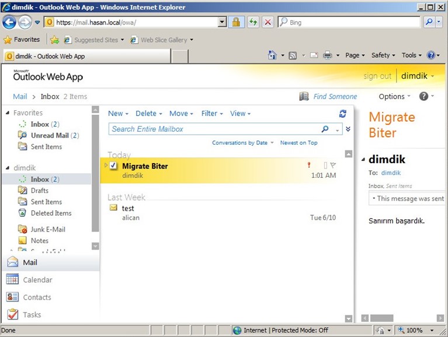Open the Page menu in IE
The image size is (448, 337).
coord(355,55)
